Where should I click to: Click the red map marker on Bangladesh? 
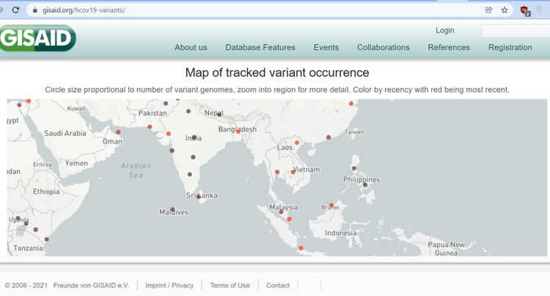(x=238, y=132)
